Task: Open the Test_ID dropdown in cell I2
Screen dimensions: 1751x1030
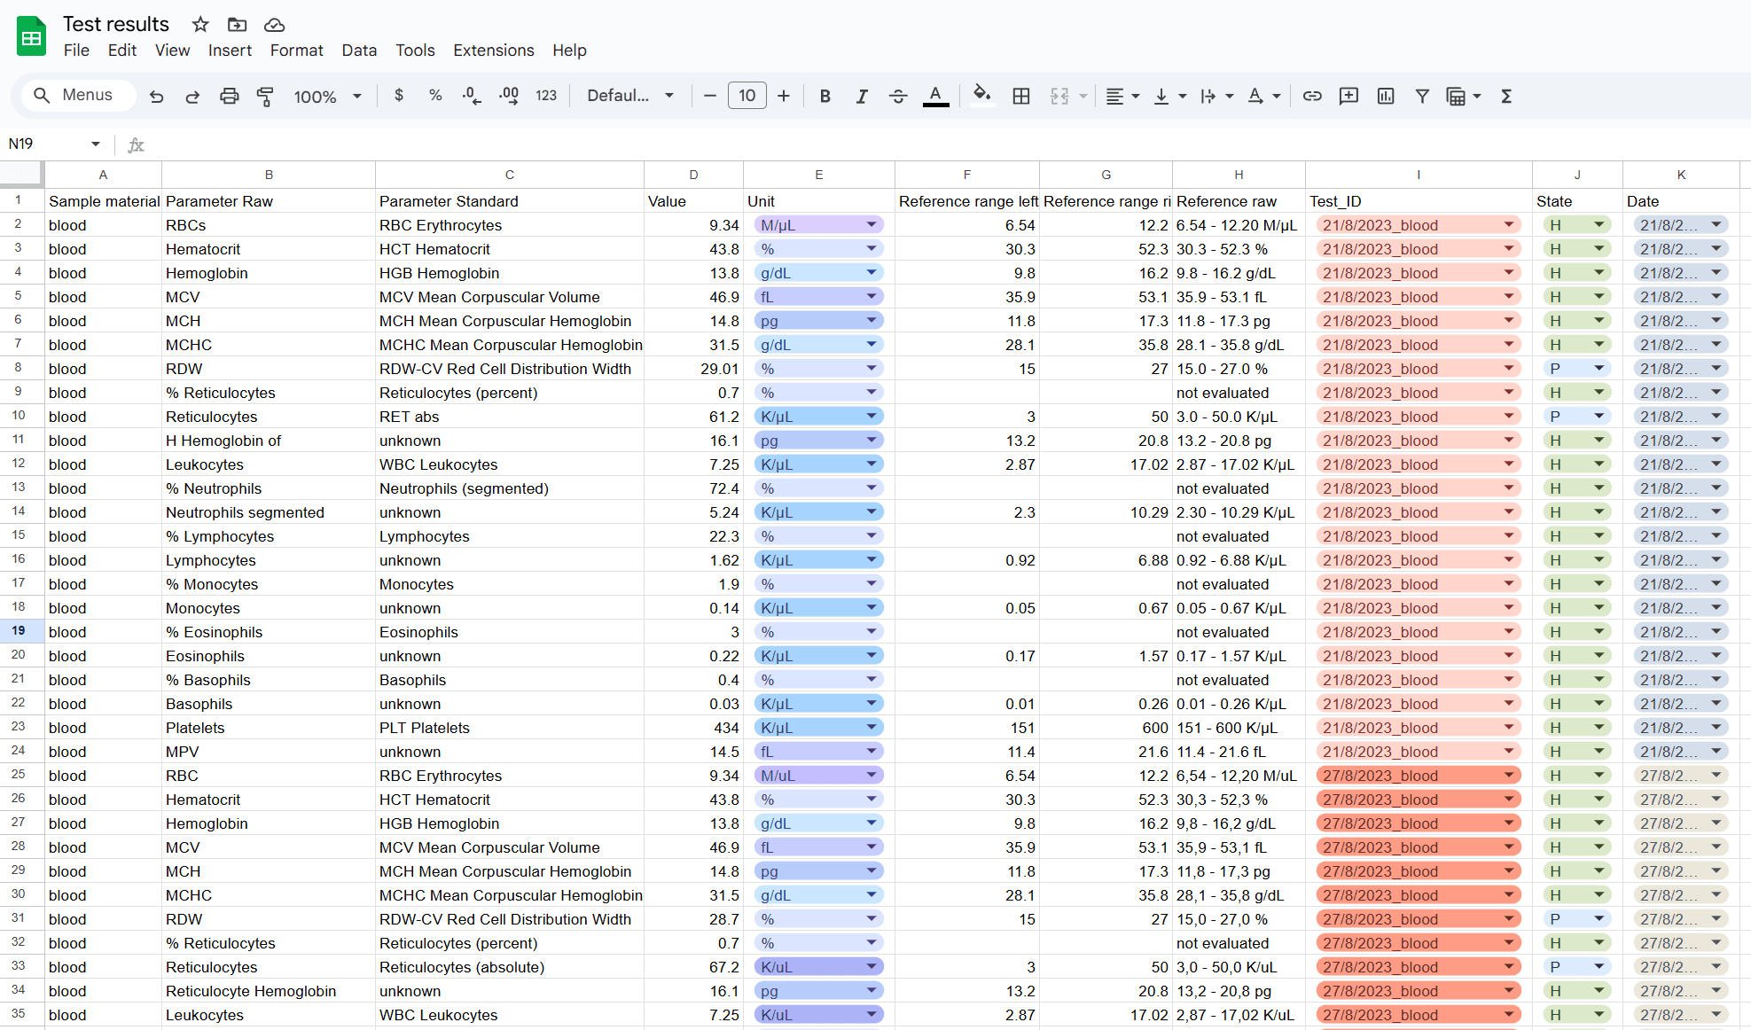Action: (1508, 225)
